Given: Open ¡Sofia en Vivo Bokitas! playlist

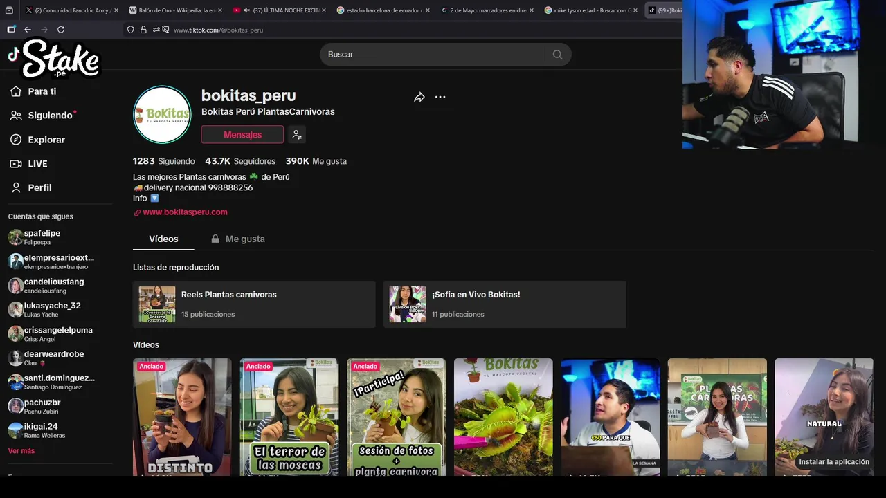Looking at the screenshot, I should point(505,304).
